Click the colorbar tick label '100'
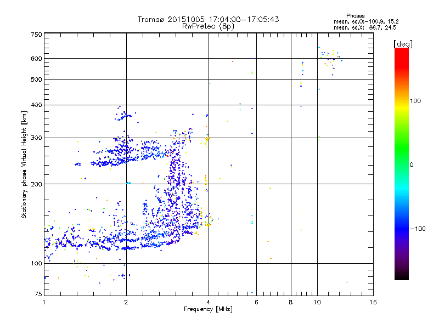The width and height of the screenshot is (439, 329). pos(415,101)
